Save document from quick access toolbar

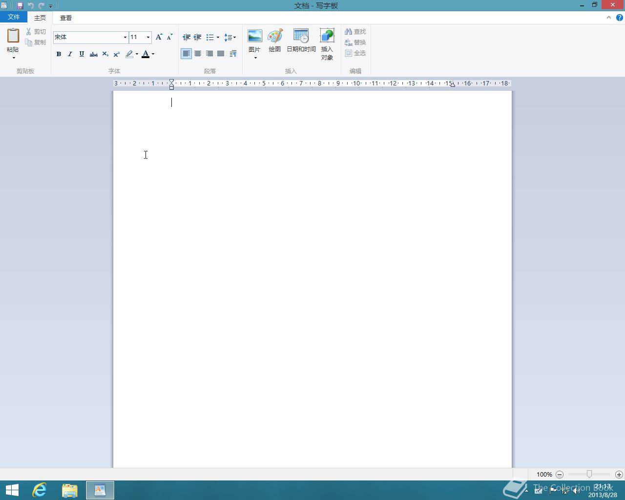click(x=20, y=6)
